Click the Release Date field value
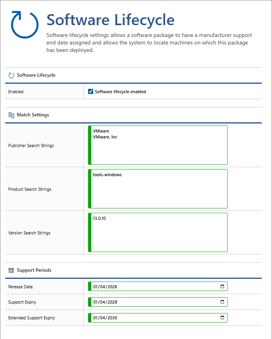The height and width of the screenshot is (339, 272). [x=105, y=287]
